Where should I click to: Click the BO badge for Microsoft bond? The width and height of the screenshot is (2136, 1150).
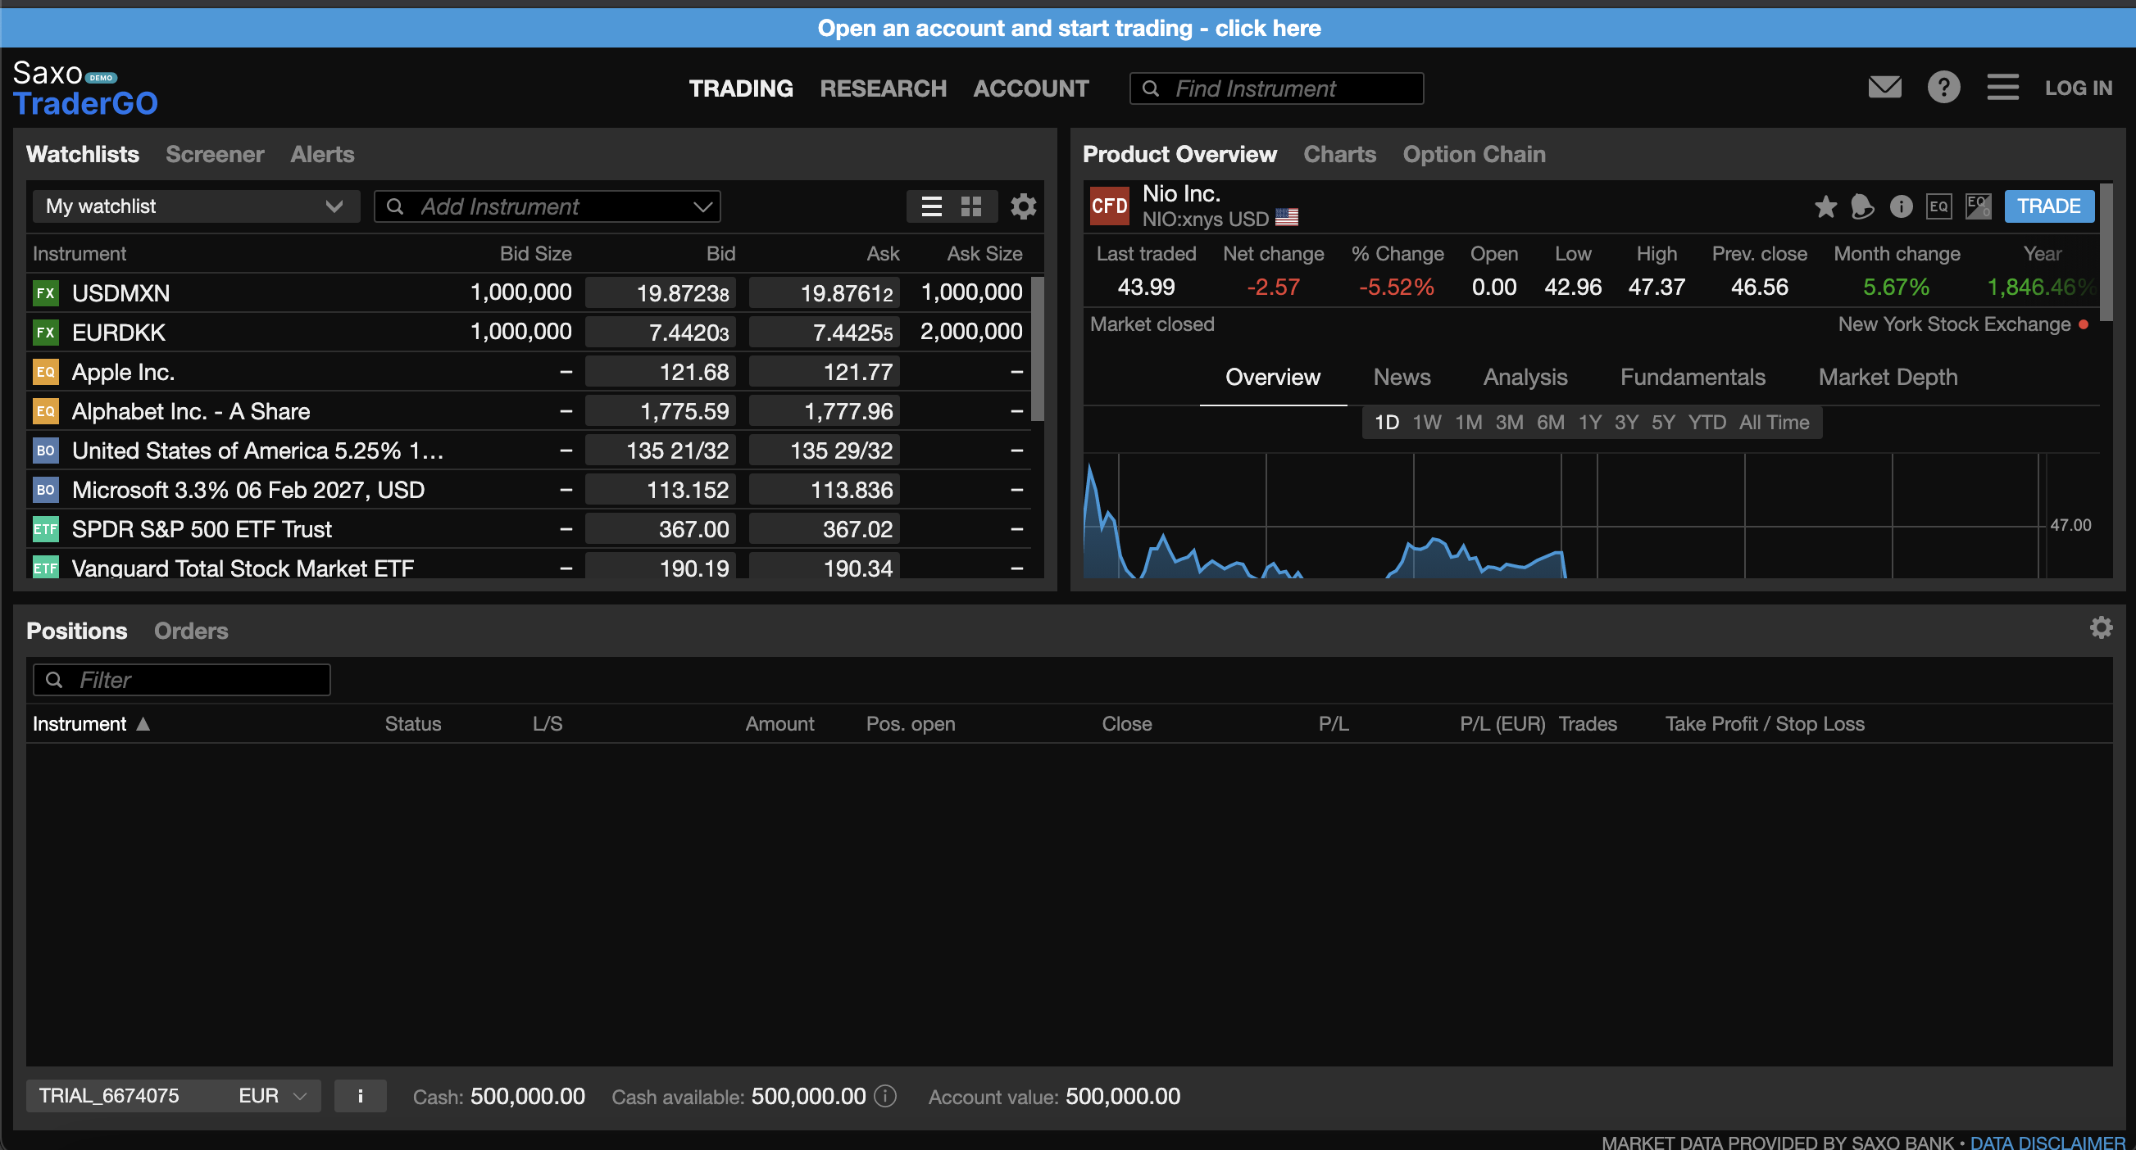point(46,490)
